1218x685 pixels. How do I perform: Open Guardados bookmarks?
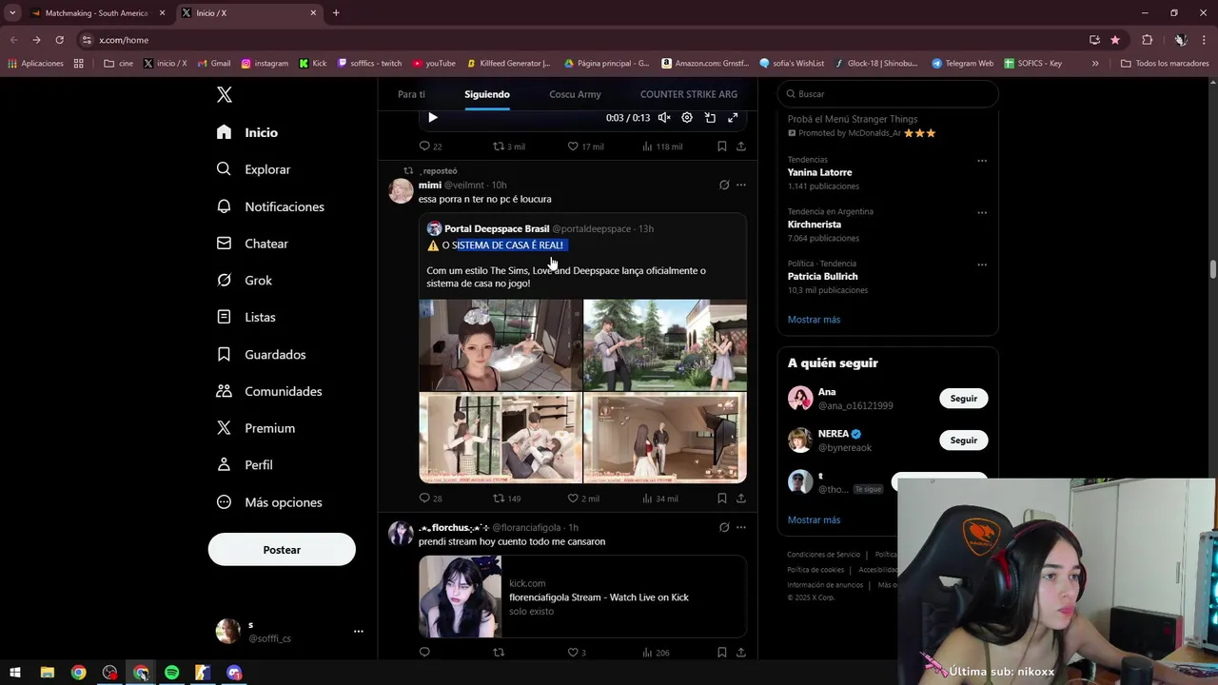click(262, 354)
